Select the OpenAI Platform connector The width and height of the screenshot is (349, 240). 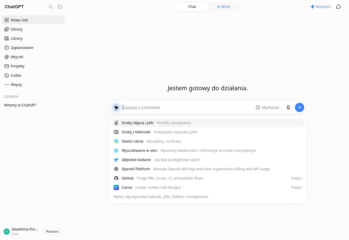pos(208,169)
